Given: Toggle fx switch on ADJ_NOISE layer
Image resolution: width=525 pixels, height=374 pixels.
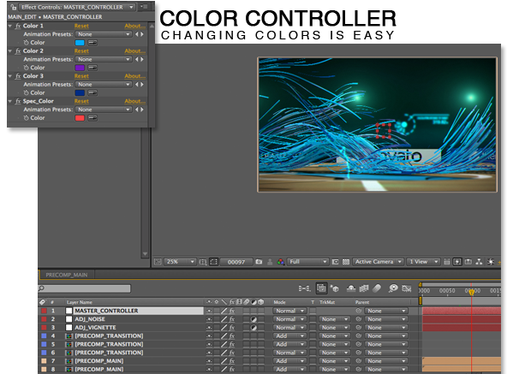Looking at the screenshot, I should 232,319.
